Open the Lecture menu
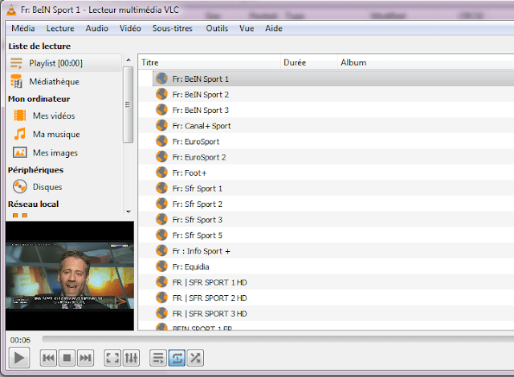The image size is (514, 377). (60, 28)
